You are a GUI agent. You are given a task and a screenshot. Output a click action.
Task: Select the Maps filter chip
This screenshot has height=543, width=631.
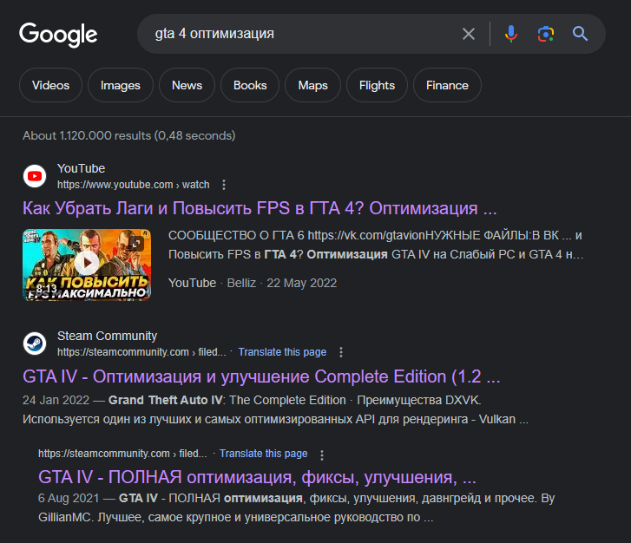312,86
